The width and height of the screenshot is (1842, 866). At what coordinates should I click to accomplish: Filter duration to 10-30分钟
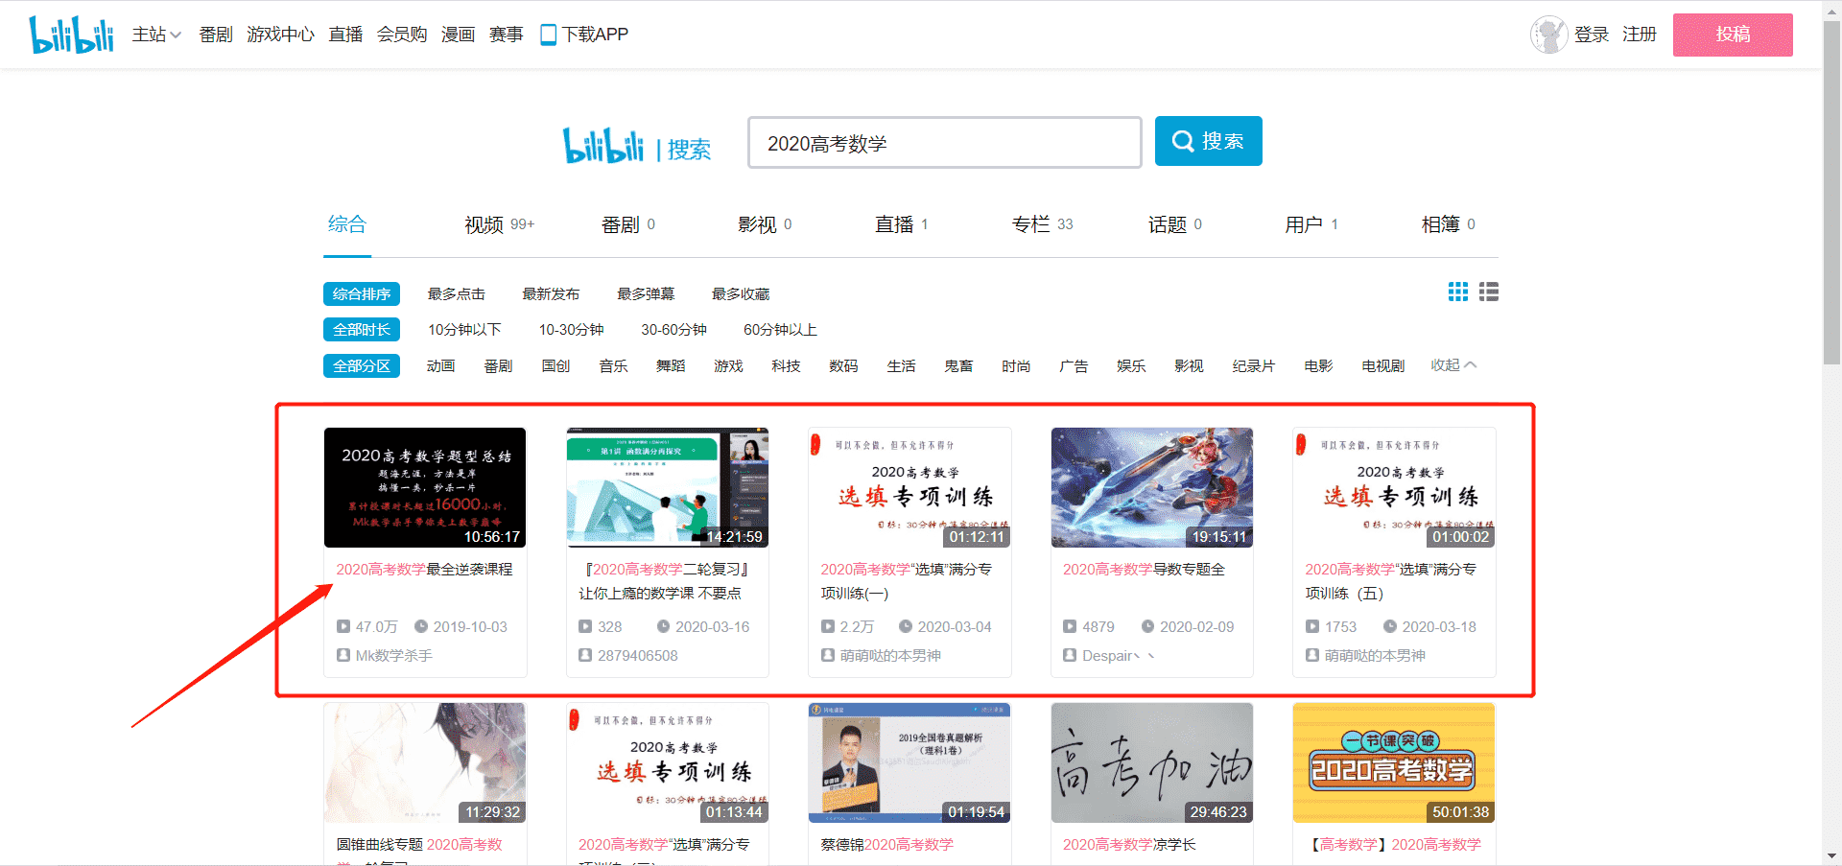[x=571, y=329]
